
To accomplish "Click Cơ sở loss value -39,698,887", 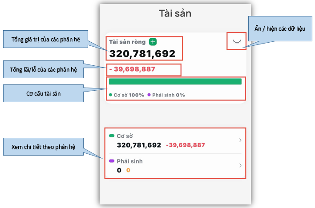I will click(186, 145).
